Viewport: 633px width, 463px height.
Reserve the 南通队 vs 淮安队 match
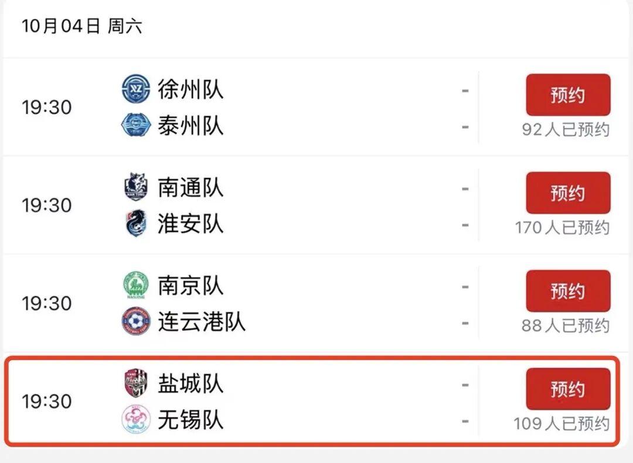(568, 193)
